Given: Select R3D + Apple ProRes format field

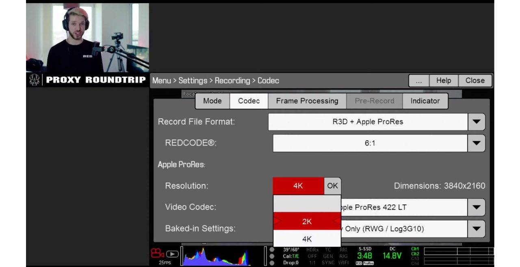Looking at the screenshot, I should 368,122.
